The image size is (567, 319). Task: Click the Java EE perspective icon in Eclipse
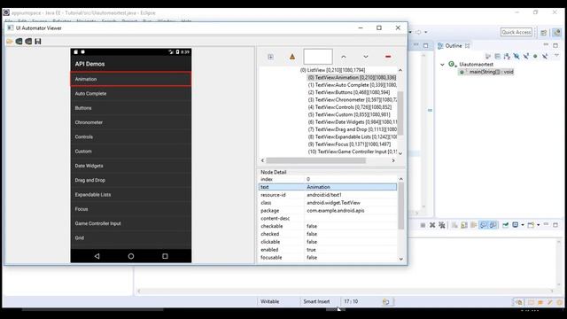point(556,33)
